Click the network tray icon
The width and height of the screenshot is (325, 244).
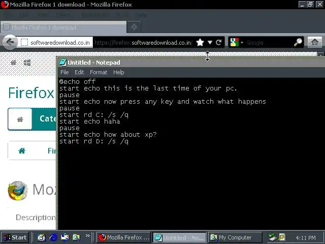point(273,237)
